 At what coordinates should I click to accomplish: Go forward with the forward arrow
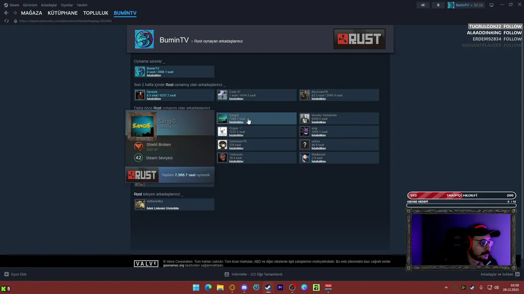coord(15,13)
